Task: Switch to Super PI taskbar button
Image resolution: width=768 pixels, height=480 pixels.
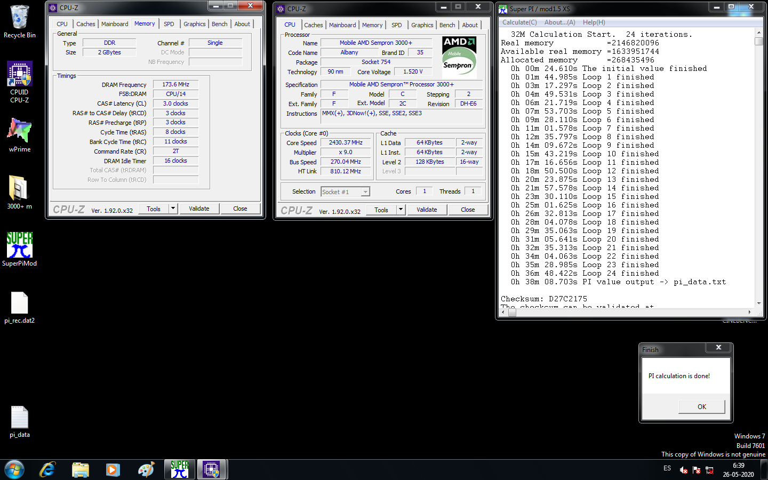Action: click(x=180, y=470)
